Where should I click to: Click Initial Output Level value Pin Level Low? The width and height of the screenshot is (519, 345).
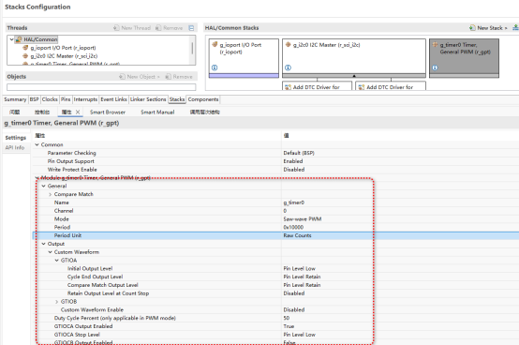(299, 268)
